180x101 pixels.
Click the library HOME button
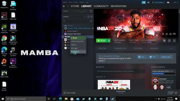tap(66, 11)
